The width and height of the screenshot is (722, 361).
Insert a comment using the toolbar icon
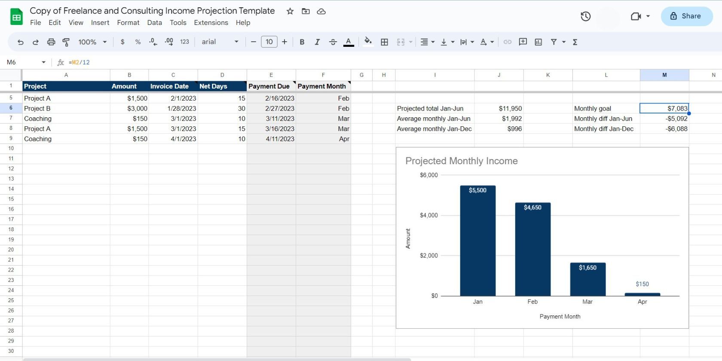(x=523, y=42)
